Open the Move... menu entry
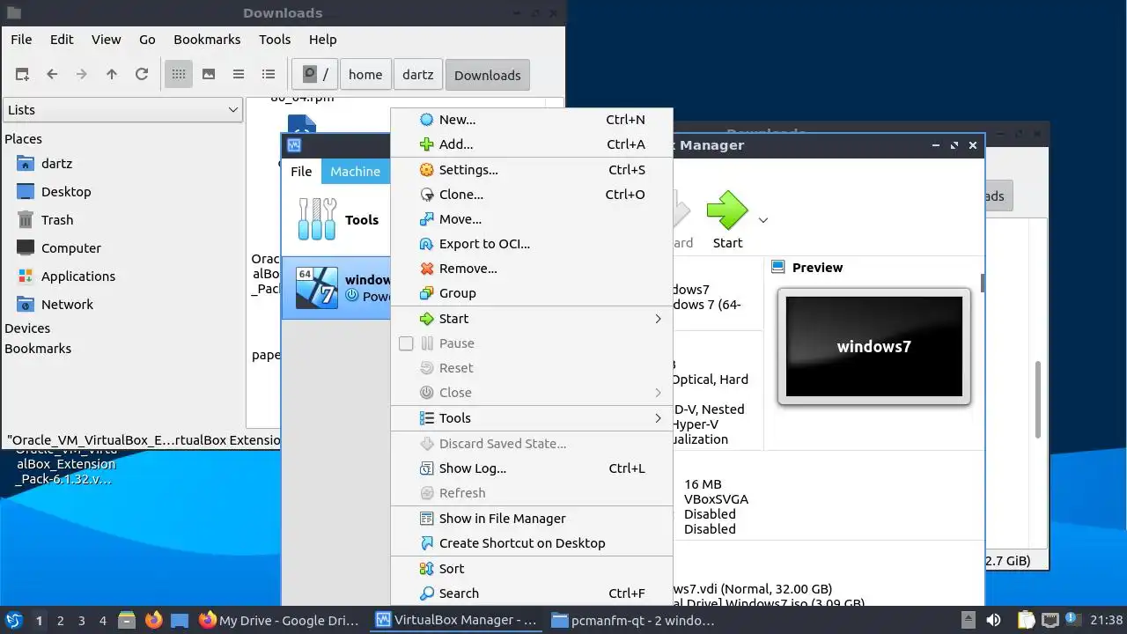Viewport: 1127px width, 634px height. pos(531,219)
